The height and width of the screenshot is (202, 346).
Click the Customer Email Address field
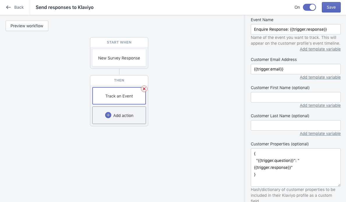(x=295, y=69)
